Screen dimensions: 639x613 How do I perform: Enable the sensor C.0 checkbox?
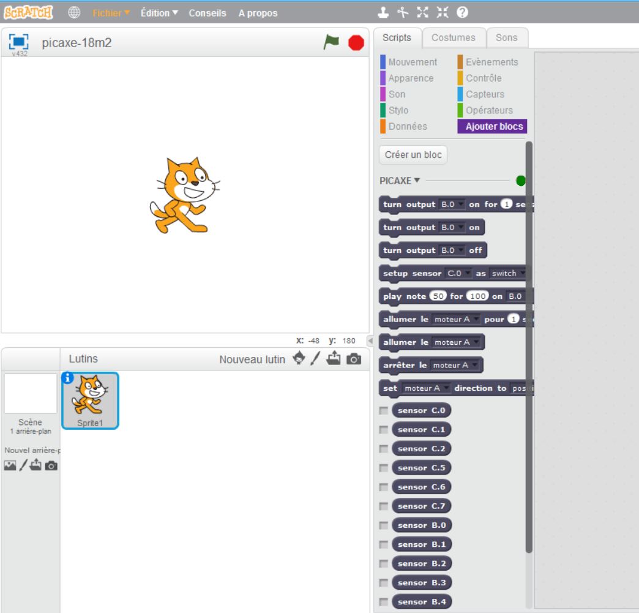click(x=384, y=410)
